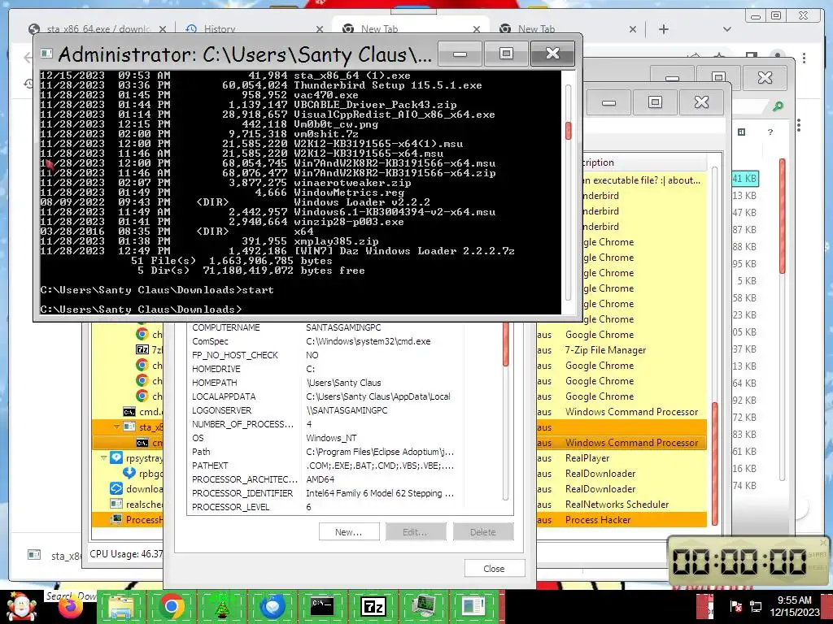Select the ProcessHacker process icon
This screenshot has width=833, height=624.
point(116,519)
